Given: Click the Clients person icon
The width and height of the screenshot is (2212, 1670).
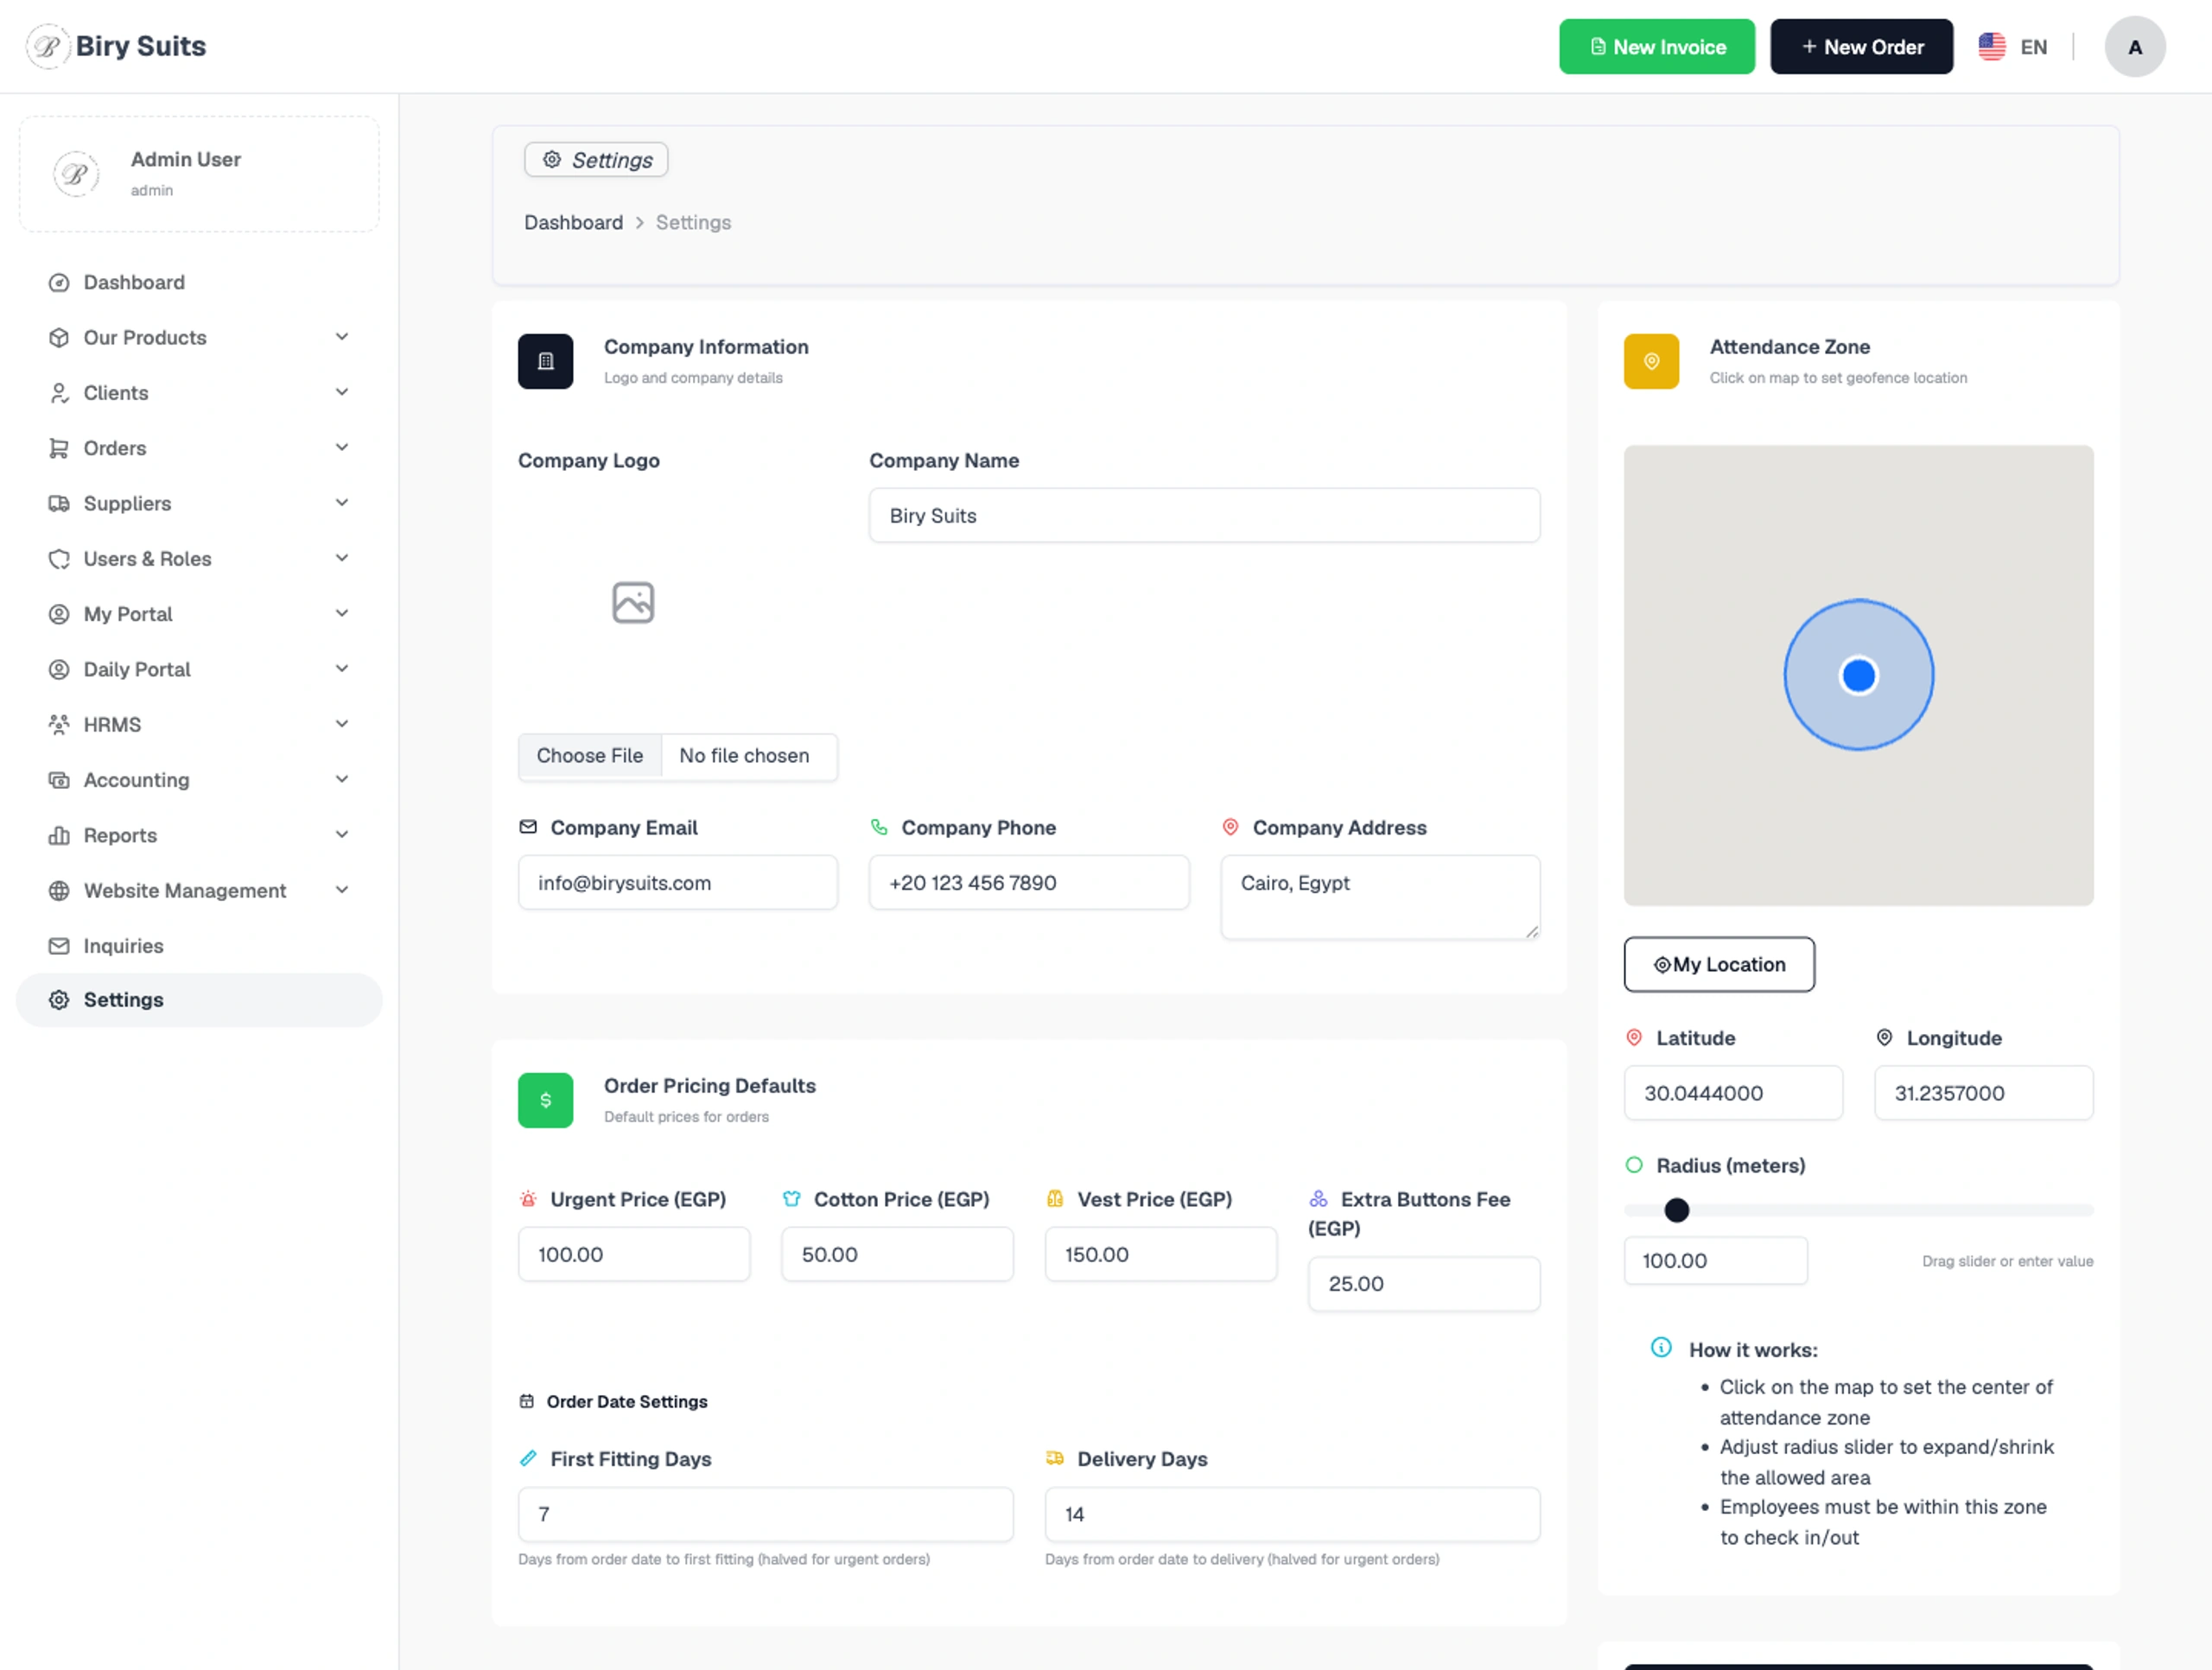Looking at the screenshot, I should pos(59,393).
